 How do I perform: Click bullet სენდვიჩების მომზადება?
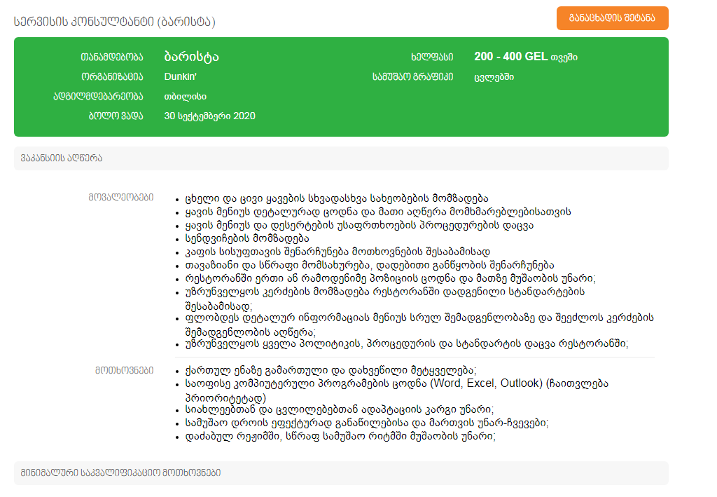247,238
